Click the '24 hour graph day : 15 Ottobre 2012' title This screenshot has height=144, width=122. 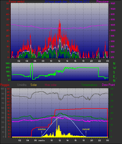click(67, 2)
